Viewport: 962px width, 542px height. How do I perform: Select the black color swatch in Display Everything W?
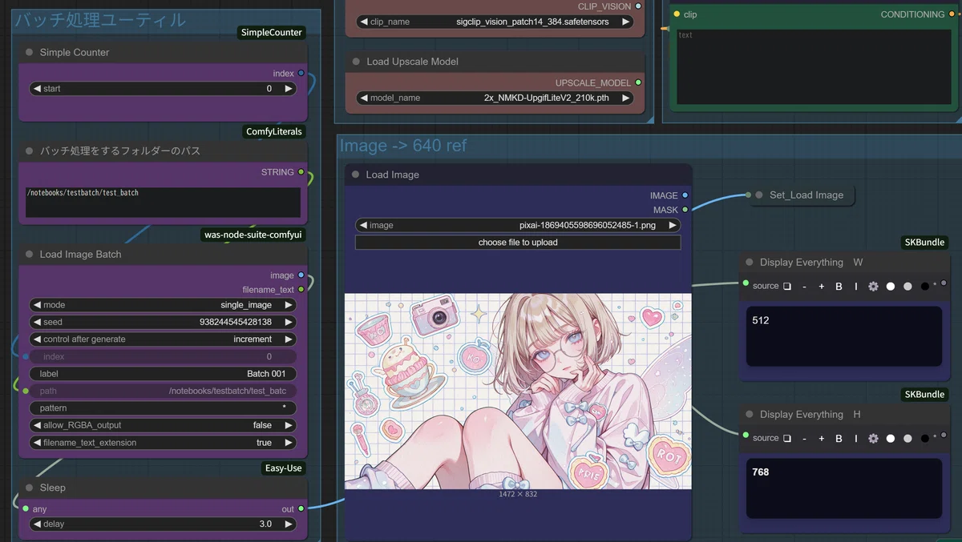pyautogui.click(x=924, y=286)
